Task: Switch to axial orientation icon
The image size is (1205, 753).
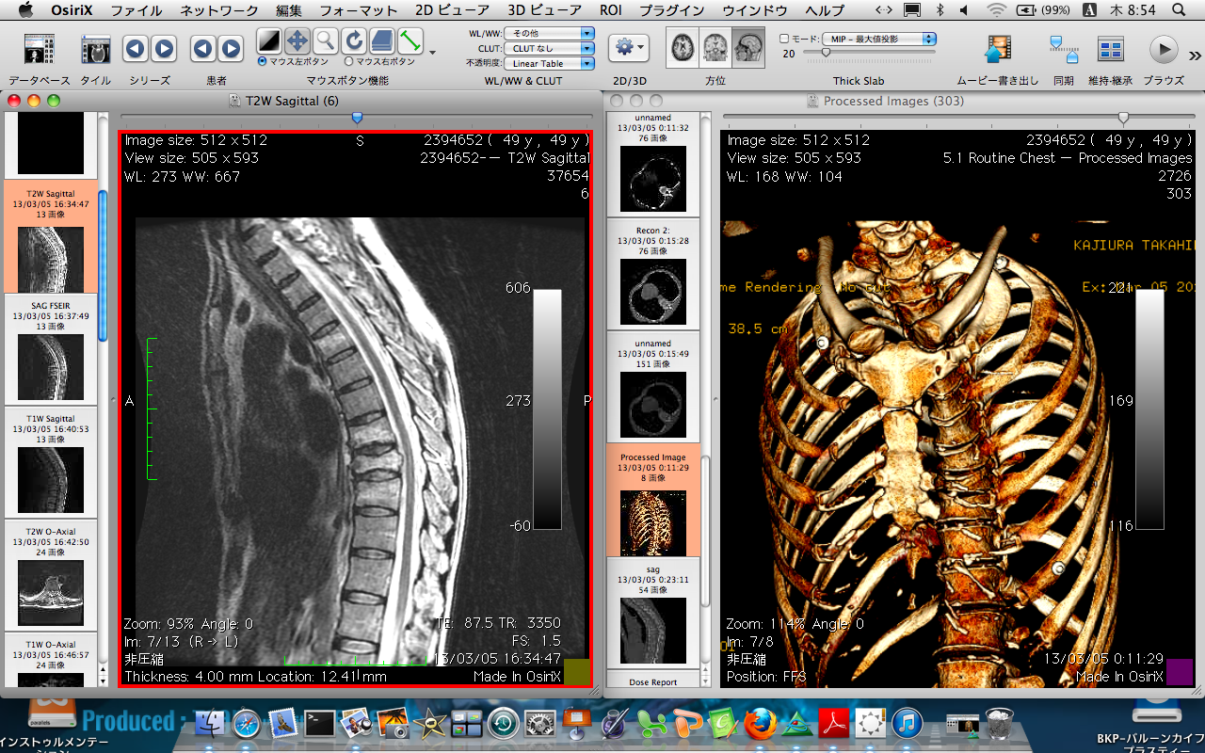Action: point(684,47)
